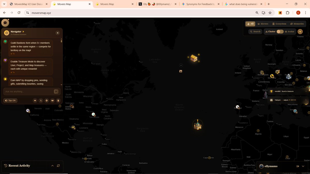Click the Earn MAP tip message
This screenshot has width=310, height=174.
[31, 81]
